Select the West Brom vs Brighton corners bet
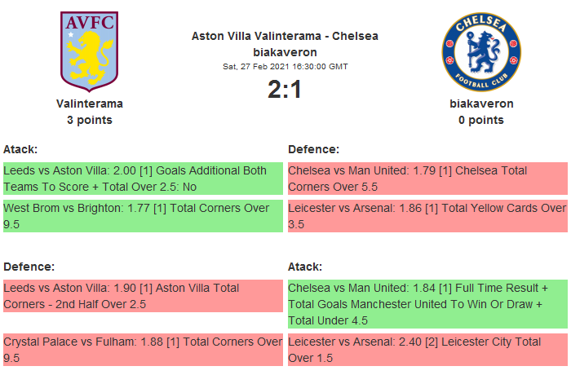The width and height of the screenshot is (571, 375). click(142, 216)
